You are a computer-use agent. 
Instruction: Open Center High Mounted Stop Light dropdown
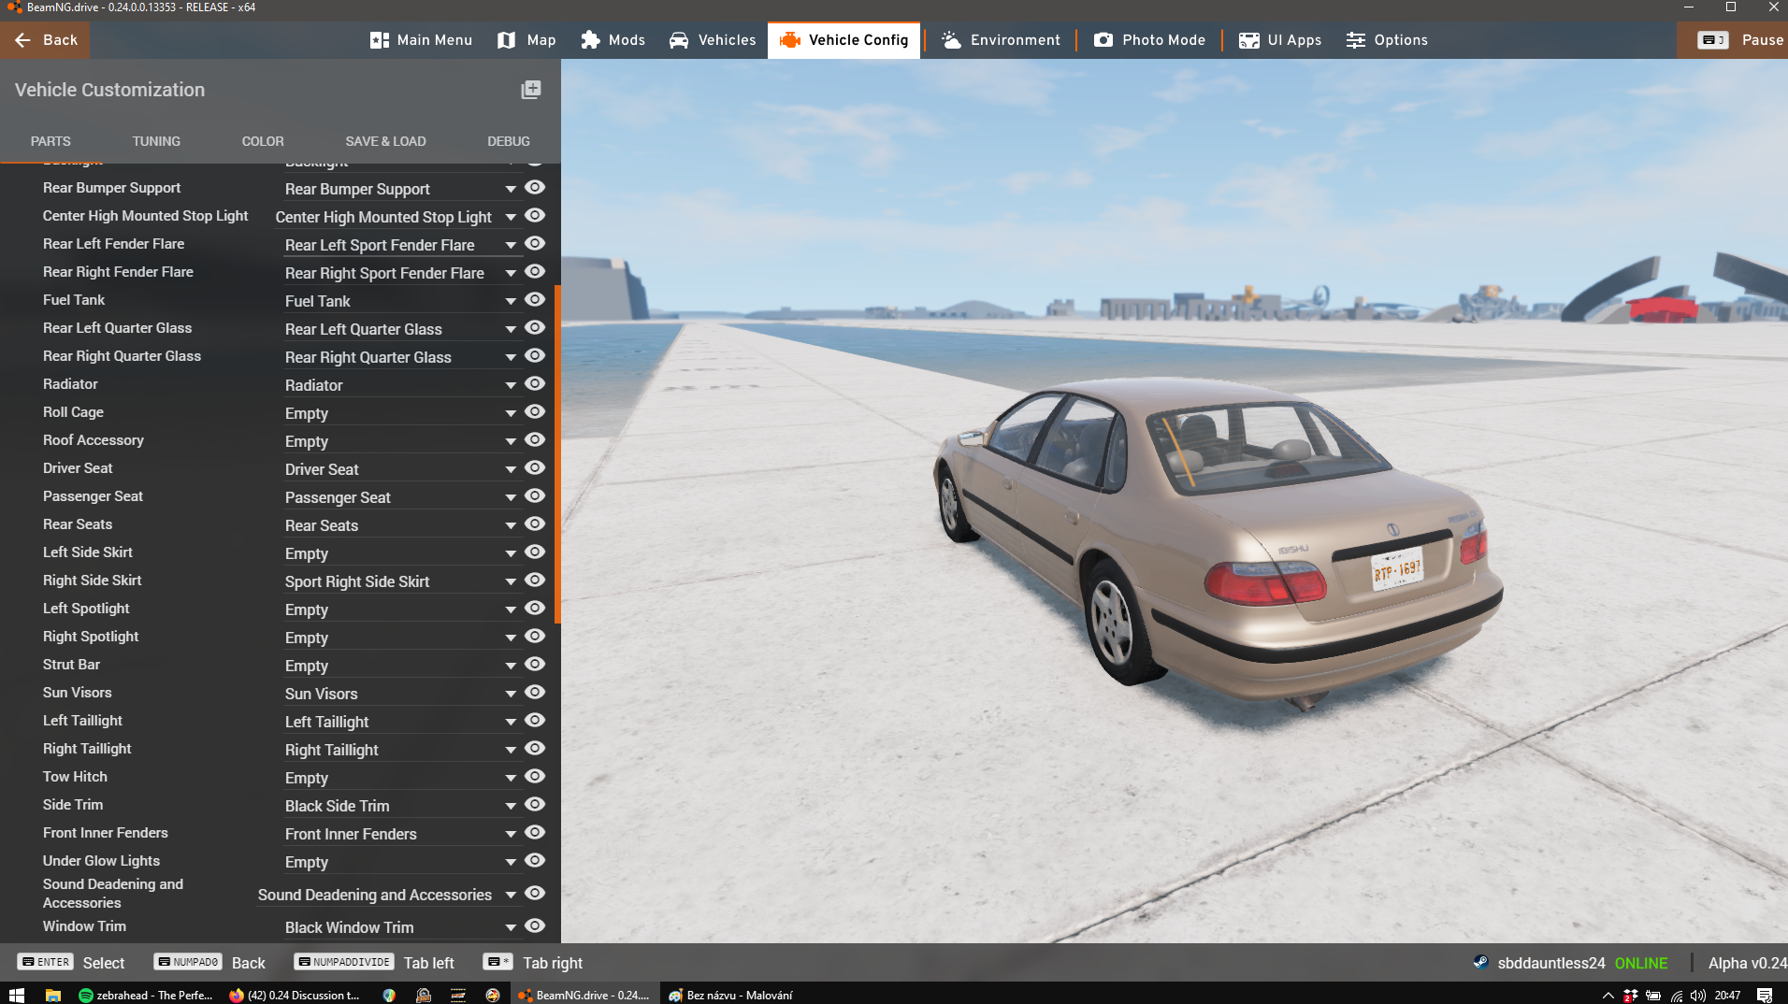397,217
